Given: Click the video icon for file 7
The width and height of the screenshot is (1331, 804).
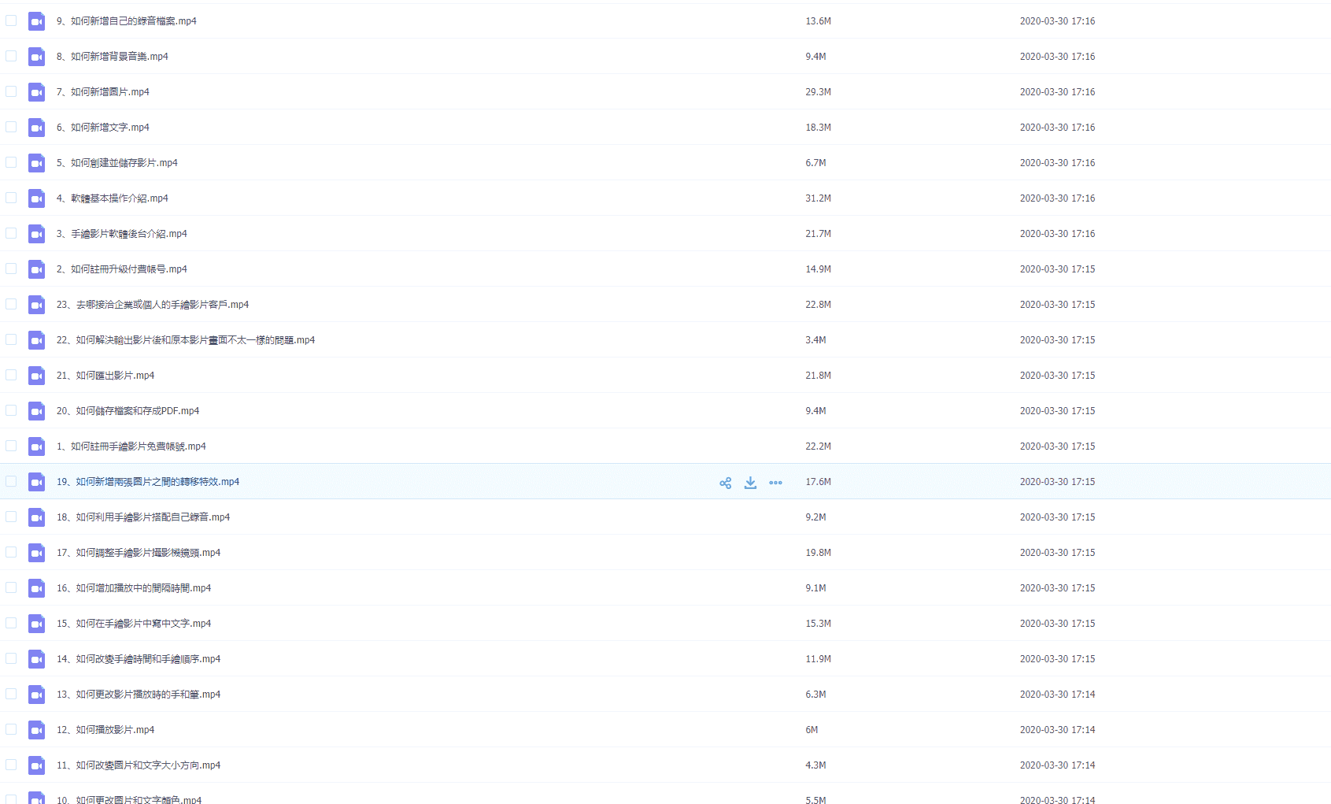Looking at the screenshot, I should point(36,92).
